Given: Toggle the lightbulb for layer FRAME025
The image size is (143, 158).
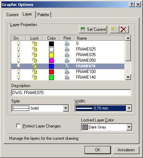Looking at the screenshot, I should click(18, 49).
